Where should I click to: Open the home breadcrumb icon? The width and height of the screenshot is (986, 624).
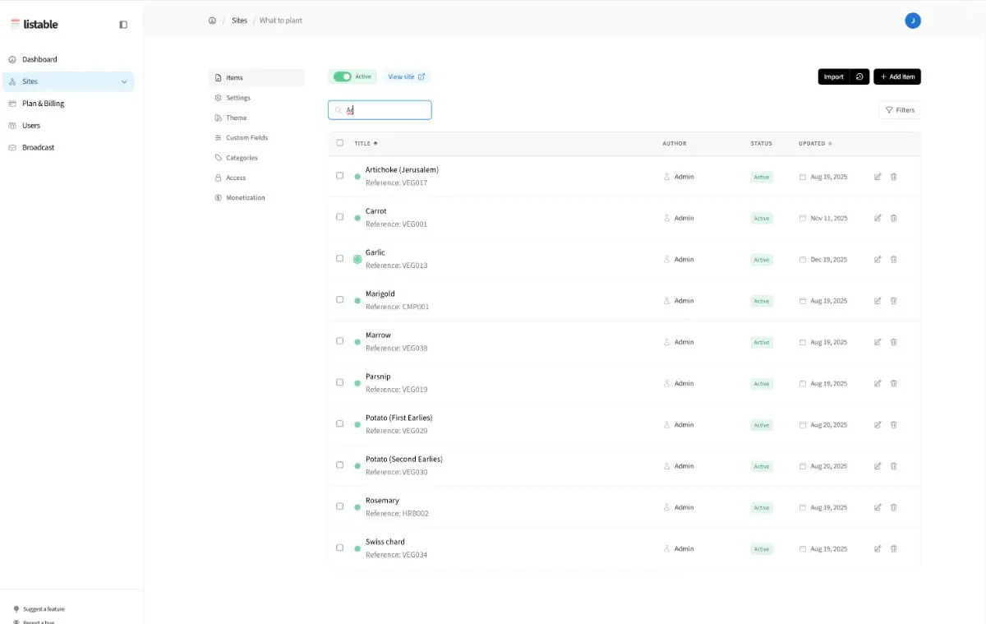point(212,21)
